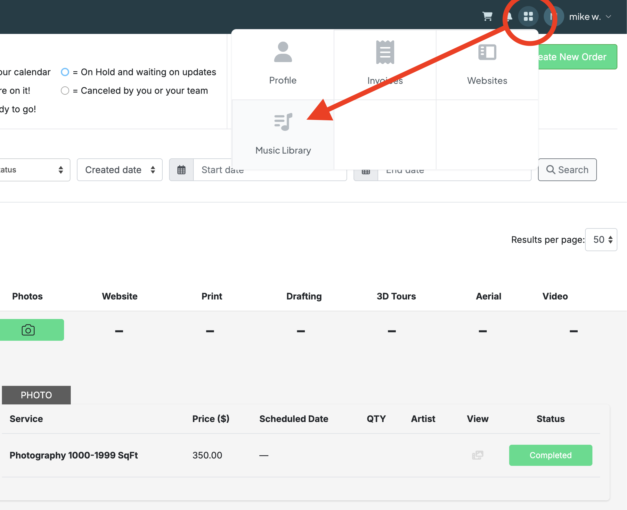Screen dimensions: 627x510
Task: Open the Results per page dropdown
Action: pos(601,240)
